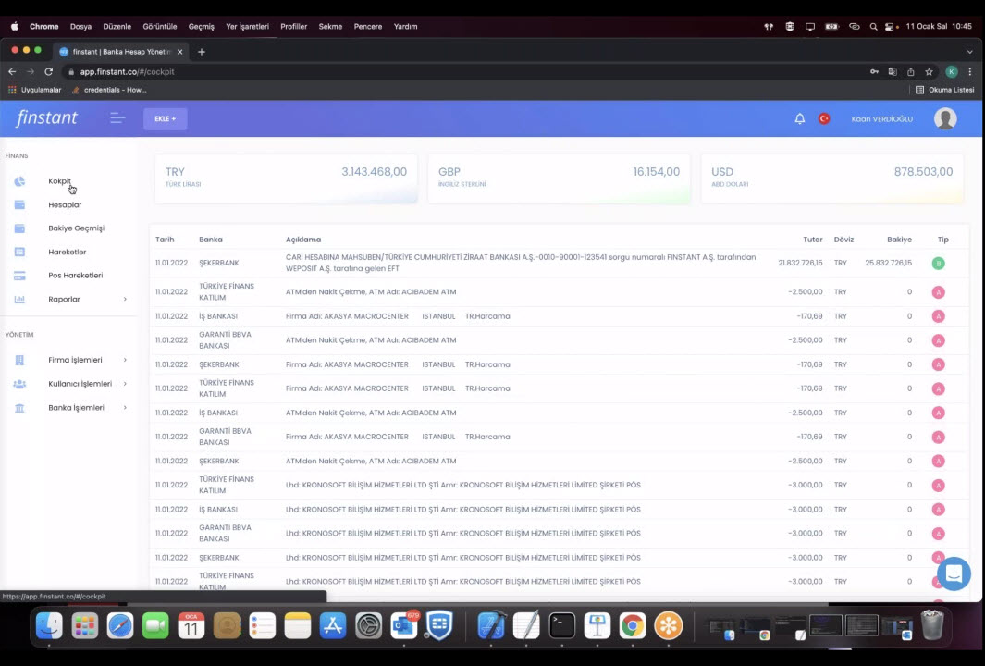
Task: Click the Pos Hareketleri card icon
Action: point(19,276)
